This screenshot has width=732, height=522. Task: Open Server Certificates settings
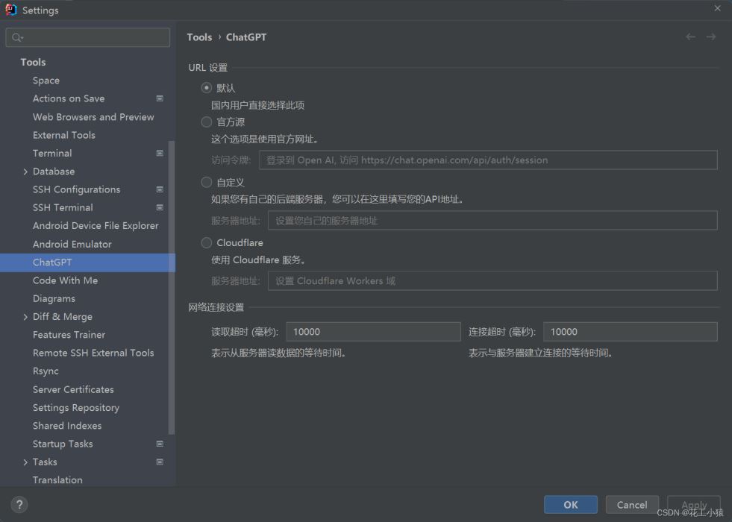[x=73, y=389]
